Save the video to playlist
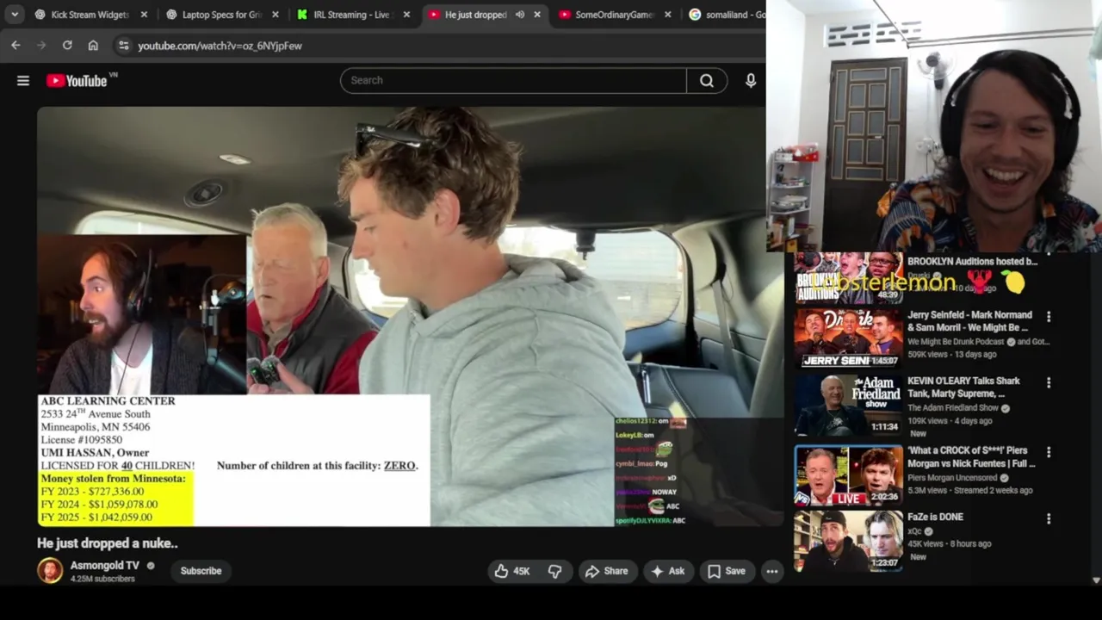This screenshot has height=620, width=1102. click(x=726, y=571)
